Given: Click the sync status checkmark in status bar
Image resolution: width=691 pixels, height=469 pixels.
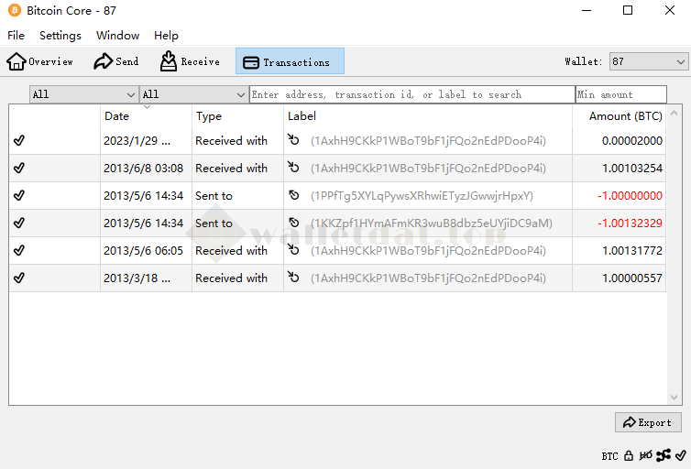Looking at the screenshot, I should [680, 455].
